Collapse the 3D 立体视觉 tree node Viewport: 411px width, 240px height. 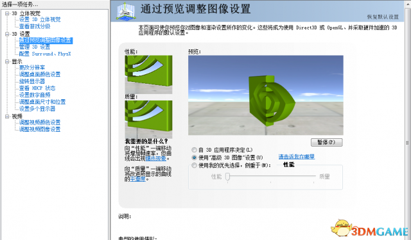pyautogui.click(x=7, y=13)
